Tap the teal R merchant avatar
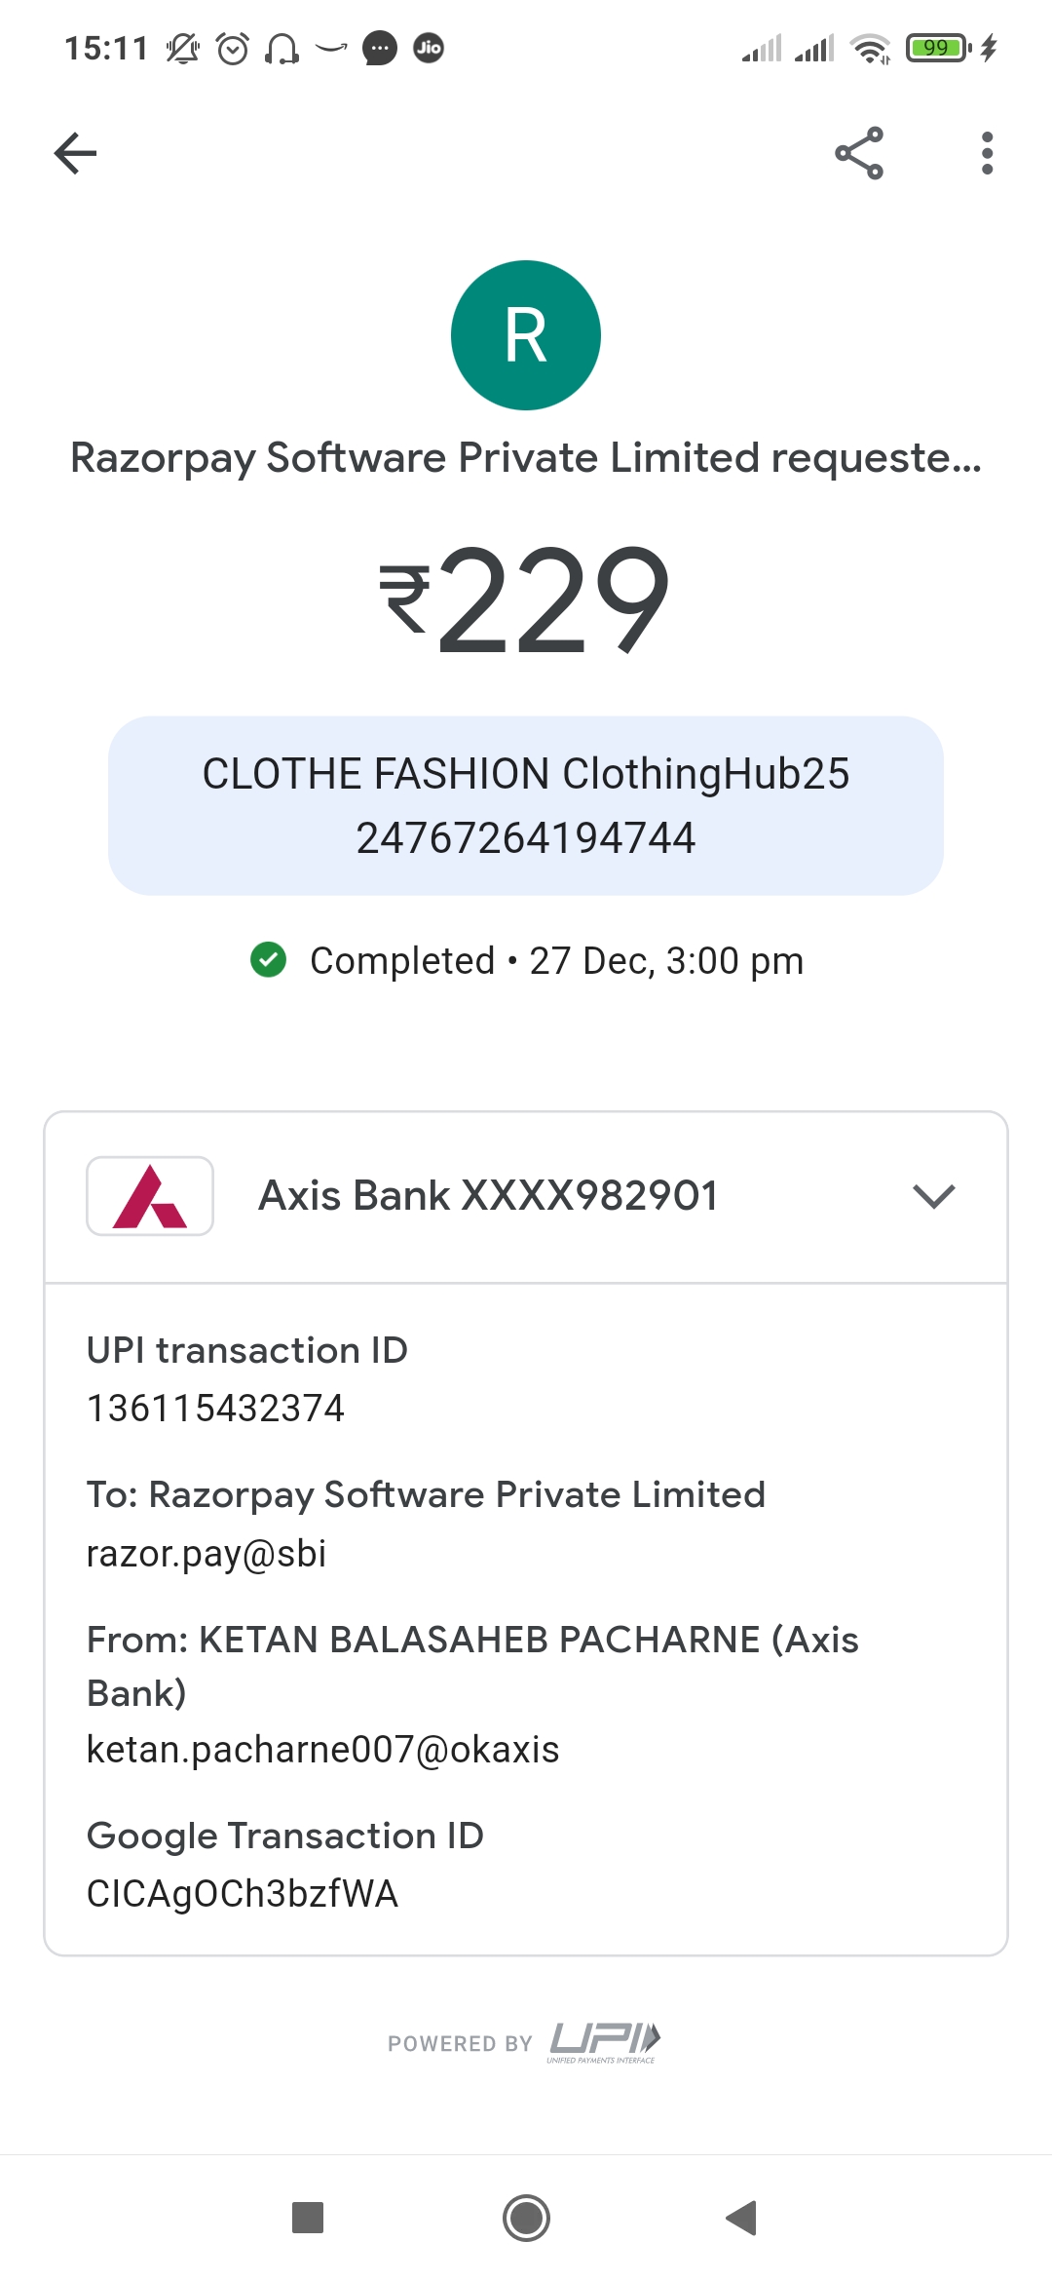The width and height of the screenshot is (1052, 2281). coord(526,335)
